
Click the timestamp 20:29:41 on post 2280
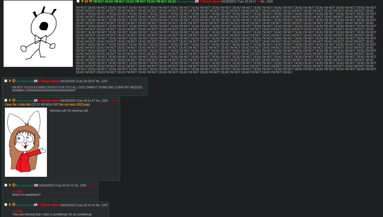[x=250, y=2]
